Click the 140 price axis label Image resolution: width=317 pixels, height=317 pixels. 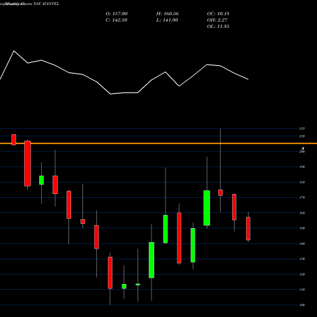click(302, 243)
